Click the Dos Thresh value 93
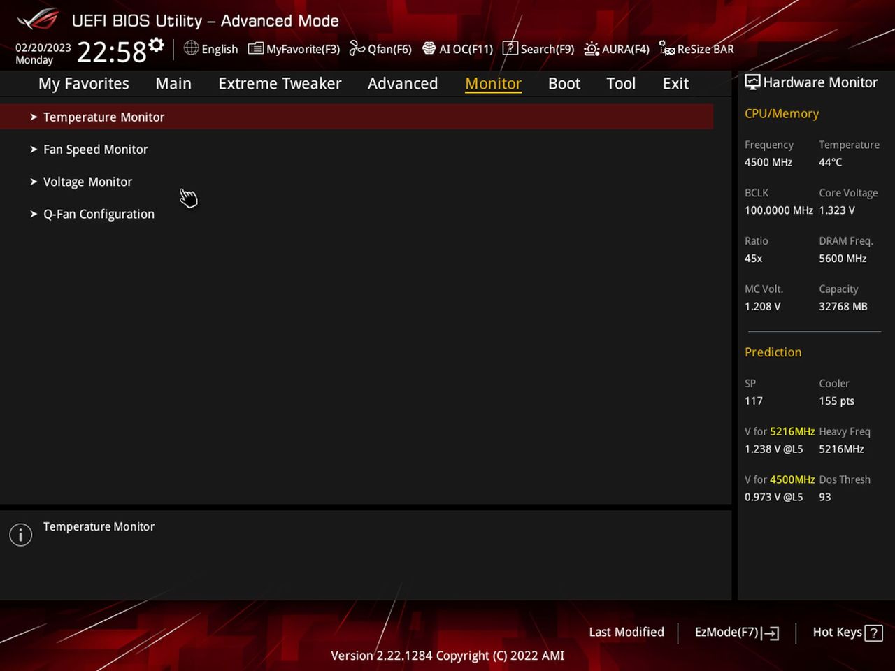 click(825, 498)
